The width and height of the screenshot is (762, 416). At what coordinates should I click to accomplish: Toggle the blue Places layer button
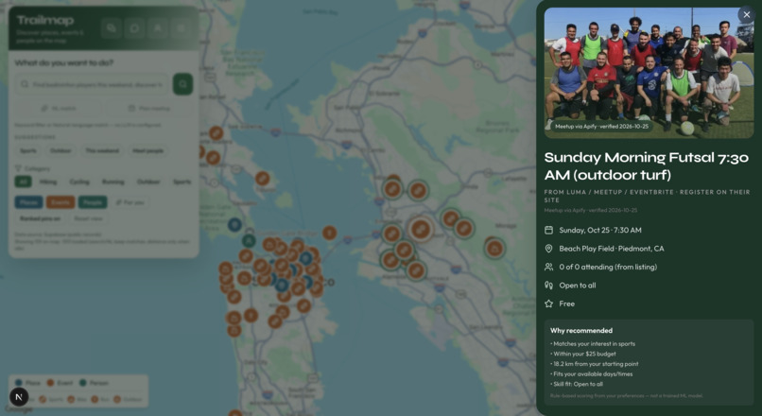[28, 202]
